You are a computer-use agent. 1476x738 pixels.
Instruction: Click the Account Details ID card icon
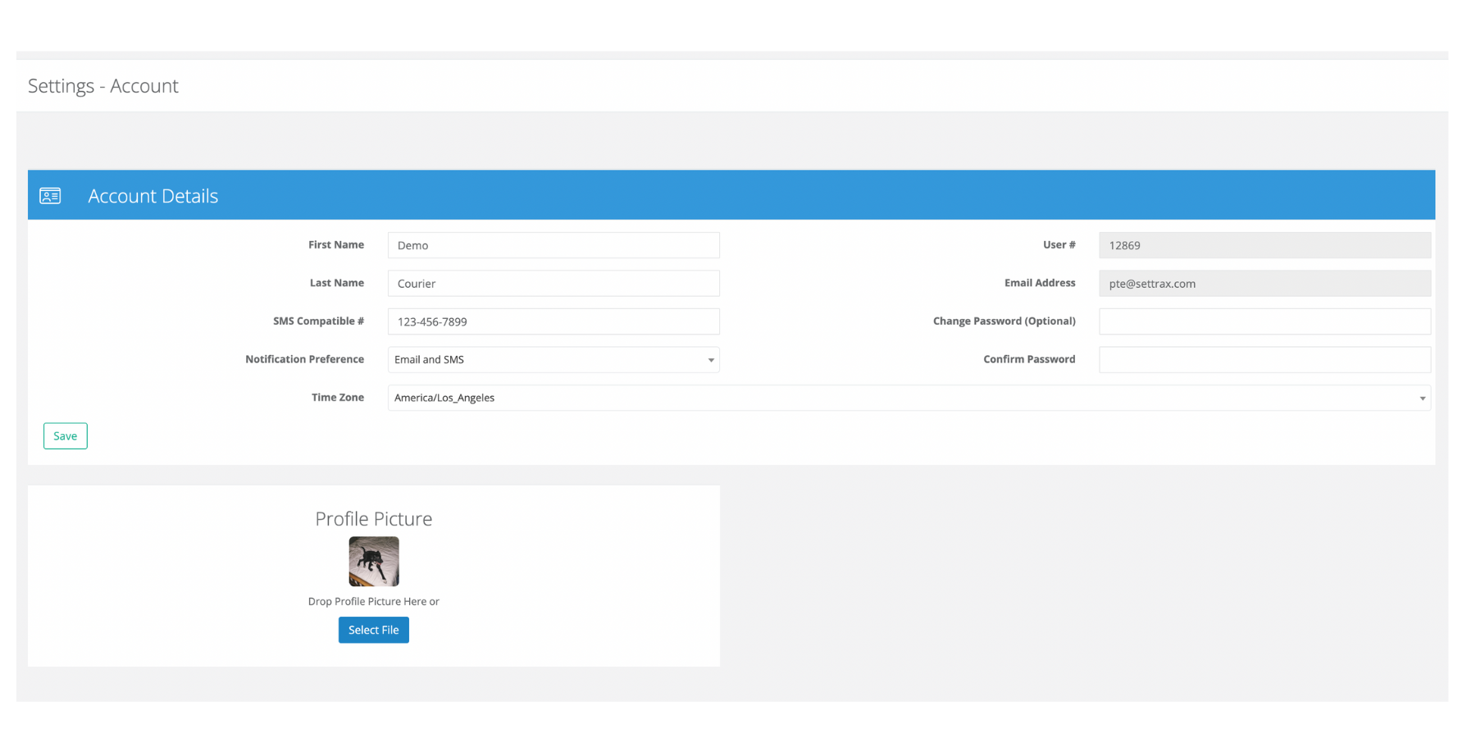coord(50,196)
